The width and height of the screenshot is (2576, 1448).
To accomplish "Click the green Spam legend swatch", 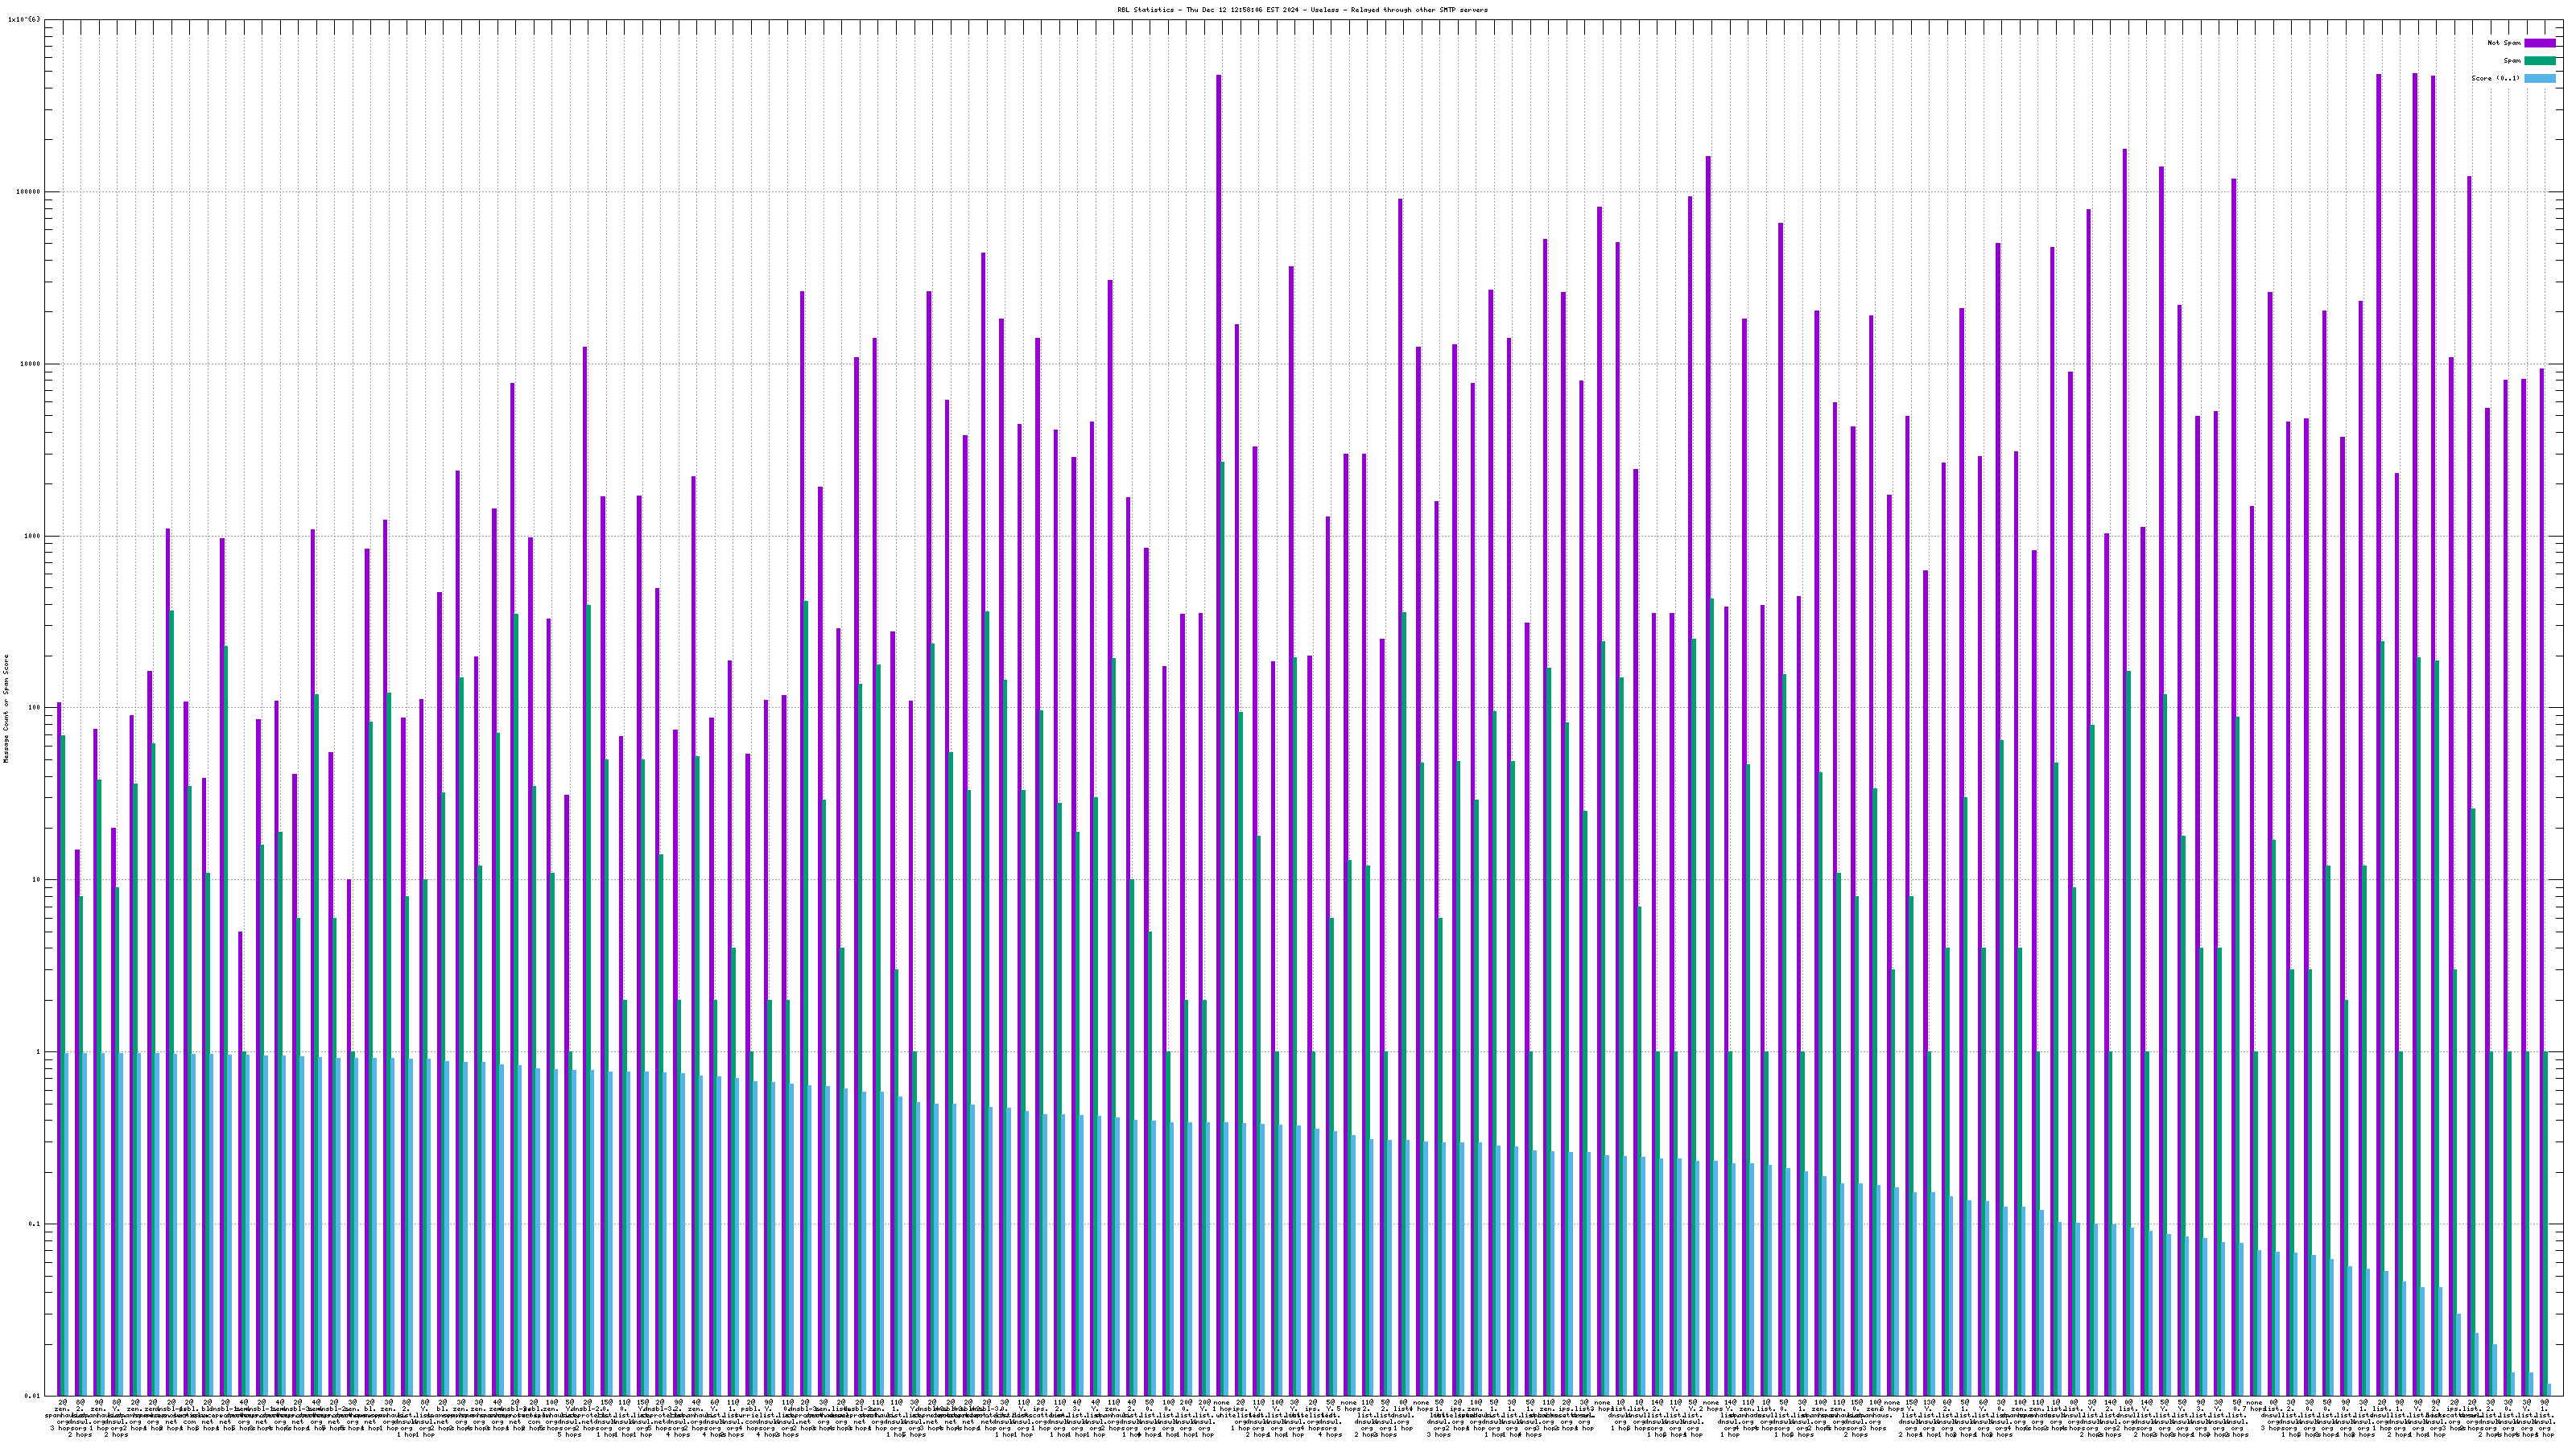I will coord(2539,61).
